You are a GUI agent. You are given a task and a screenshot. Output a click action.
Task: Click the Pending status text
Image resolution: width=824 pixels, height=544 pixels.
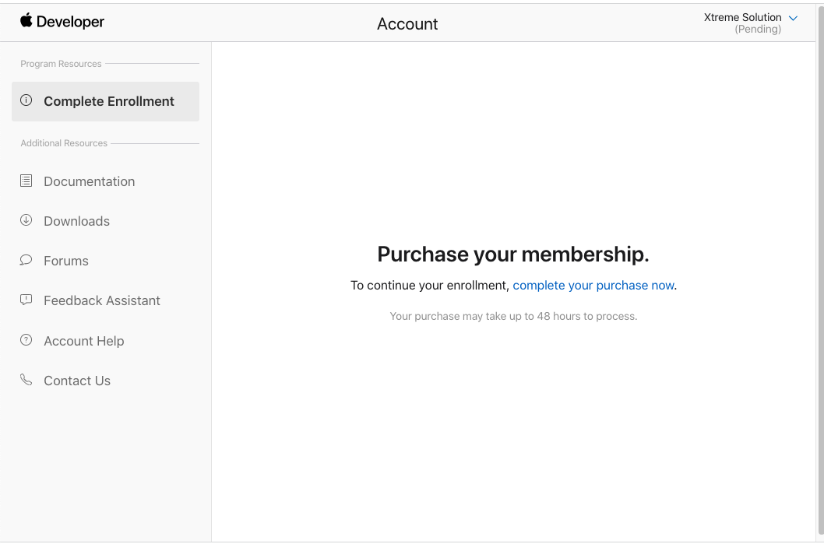pos(757,29)
